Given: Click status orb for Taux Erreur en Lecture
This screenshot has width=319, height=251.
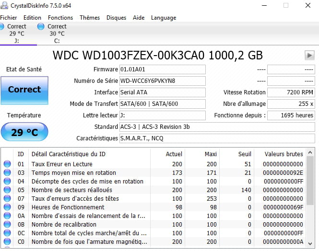Looking at the screenshot, I should [x=7, y=164].
